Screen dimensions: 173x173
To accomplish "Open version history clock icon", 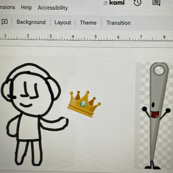I will click(137, 2).
